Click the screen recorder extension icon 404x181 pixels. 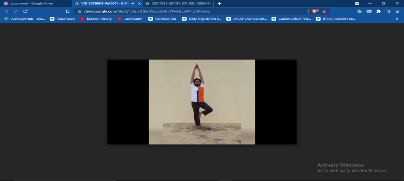coord(369,11)
